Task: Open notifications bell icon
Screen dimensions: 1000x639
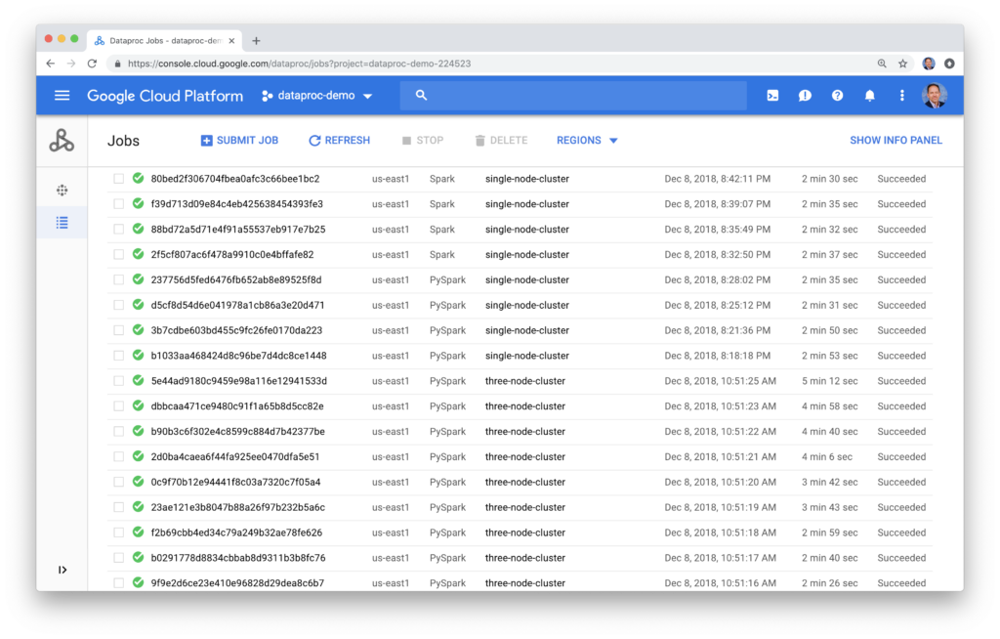Action: 869,96
